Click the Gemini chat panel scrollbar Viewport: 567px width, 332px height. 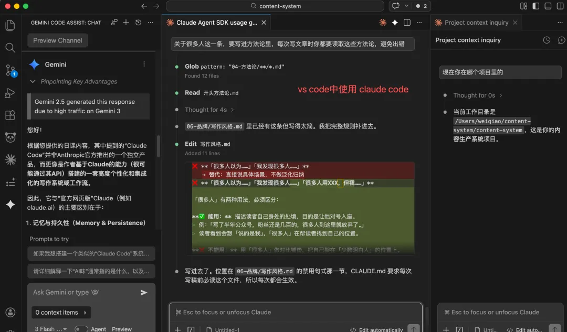[158, 146]
